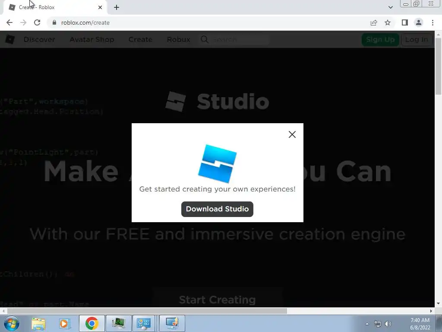Bookmark this page with the star
This screenshot has height=332, width=442.
388,22
